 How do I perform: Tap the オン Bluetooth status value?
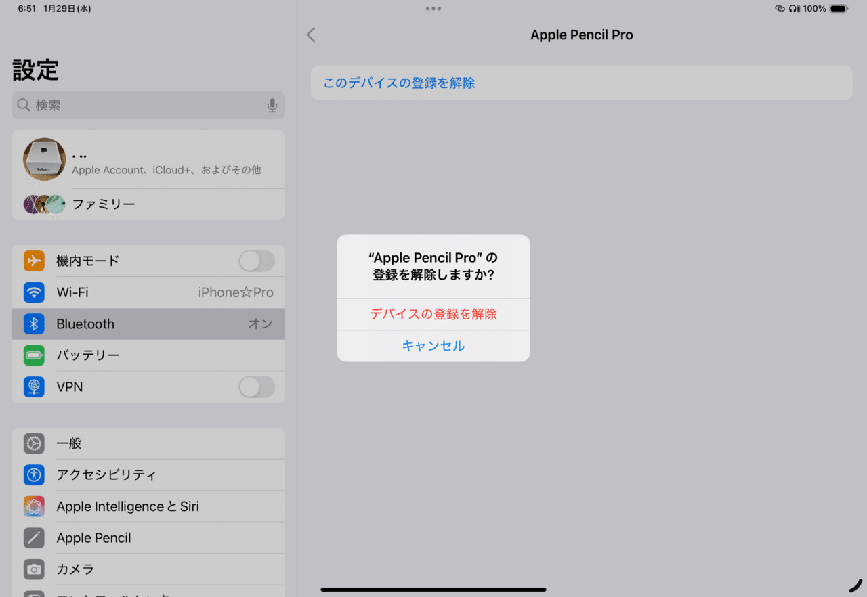(x=261, y=324)
